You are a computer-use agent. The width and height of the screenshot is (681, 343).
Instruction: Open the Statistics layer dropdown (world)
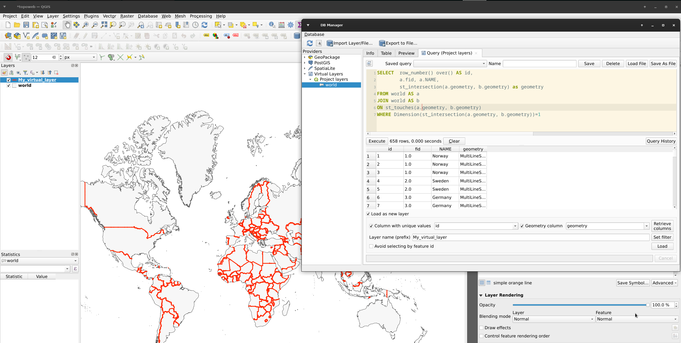[39, 261]
